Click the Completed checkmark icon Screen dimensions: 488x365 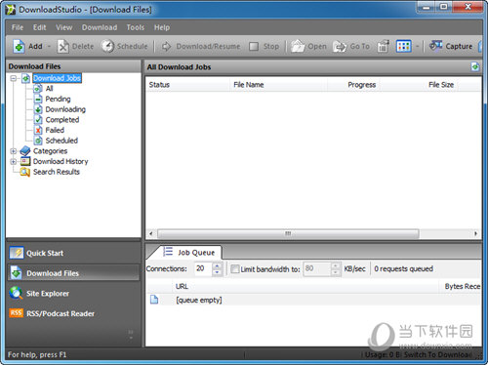[38, 120]
